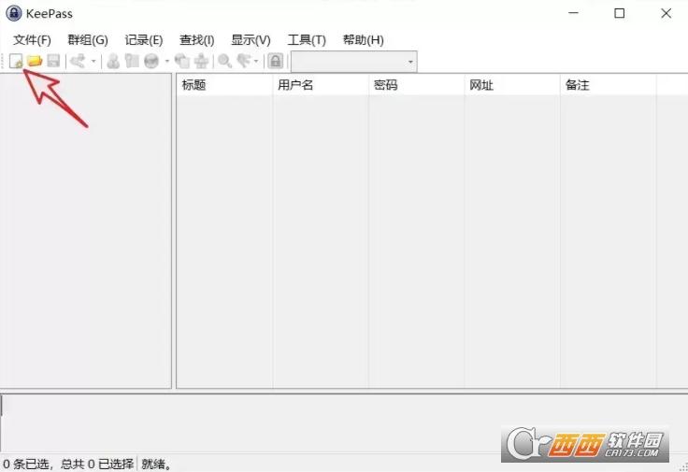Sort by the 标题 column header

[x=224, y=85]
